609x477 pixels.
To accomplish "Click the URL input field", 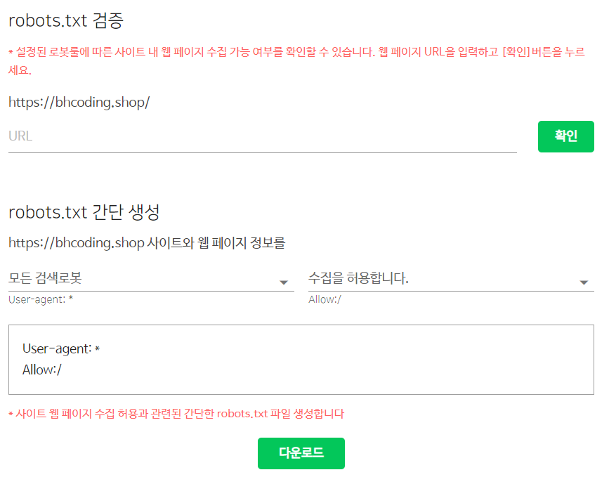I will click(262, 136).
